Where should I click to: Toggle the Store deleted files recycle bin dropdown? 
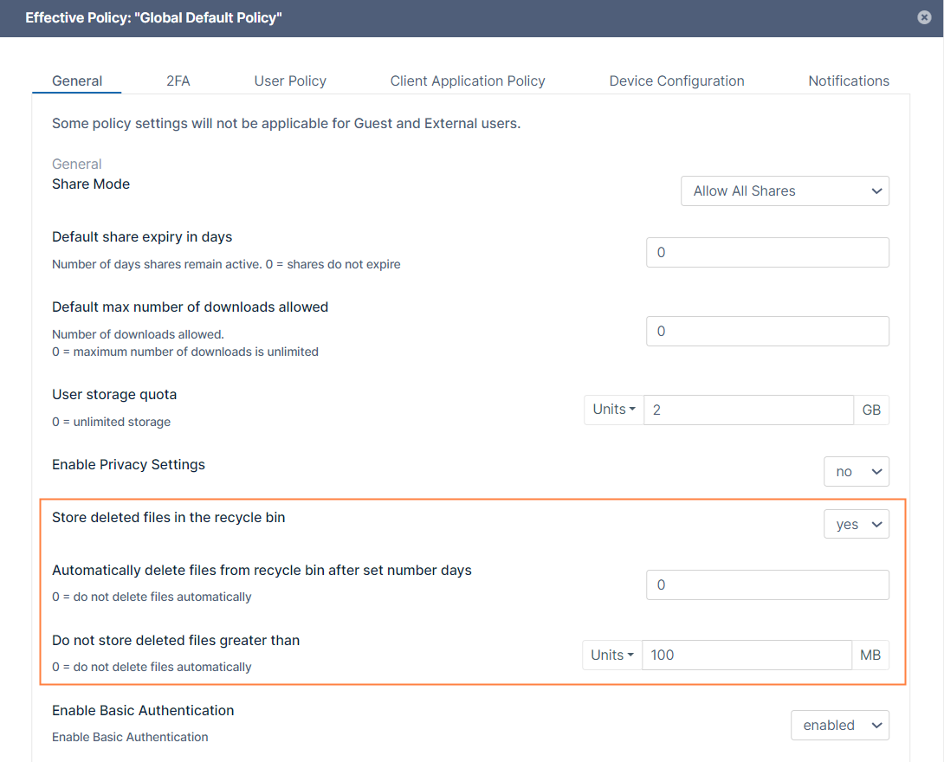(856, 525)
